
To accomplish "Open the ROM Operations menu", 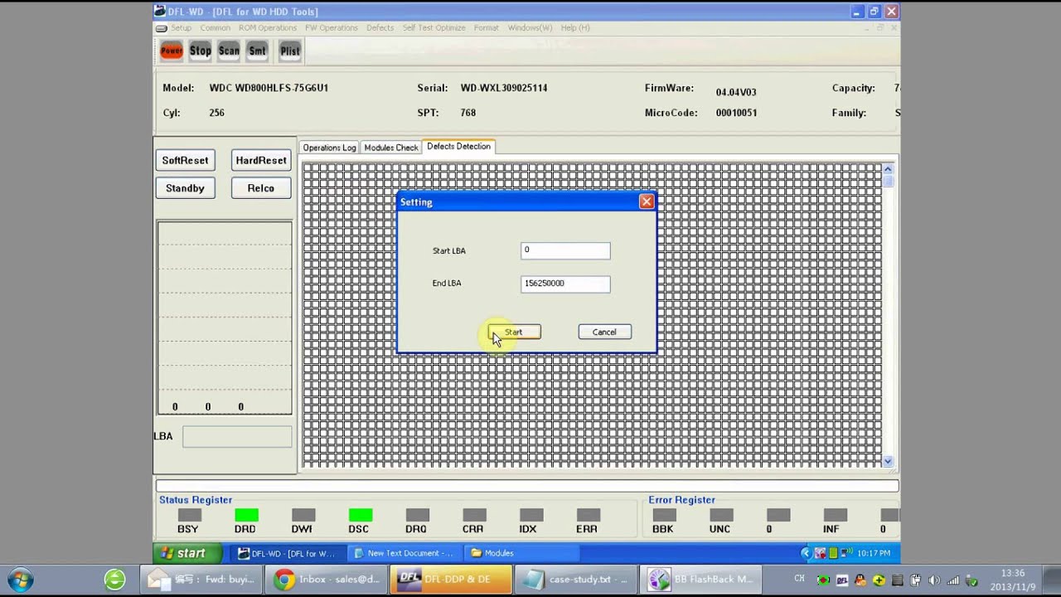I will coord(267,27).
